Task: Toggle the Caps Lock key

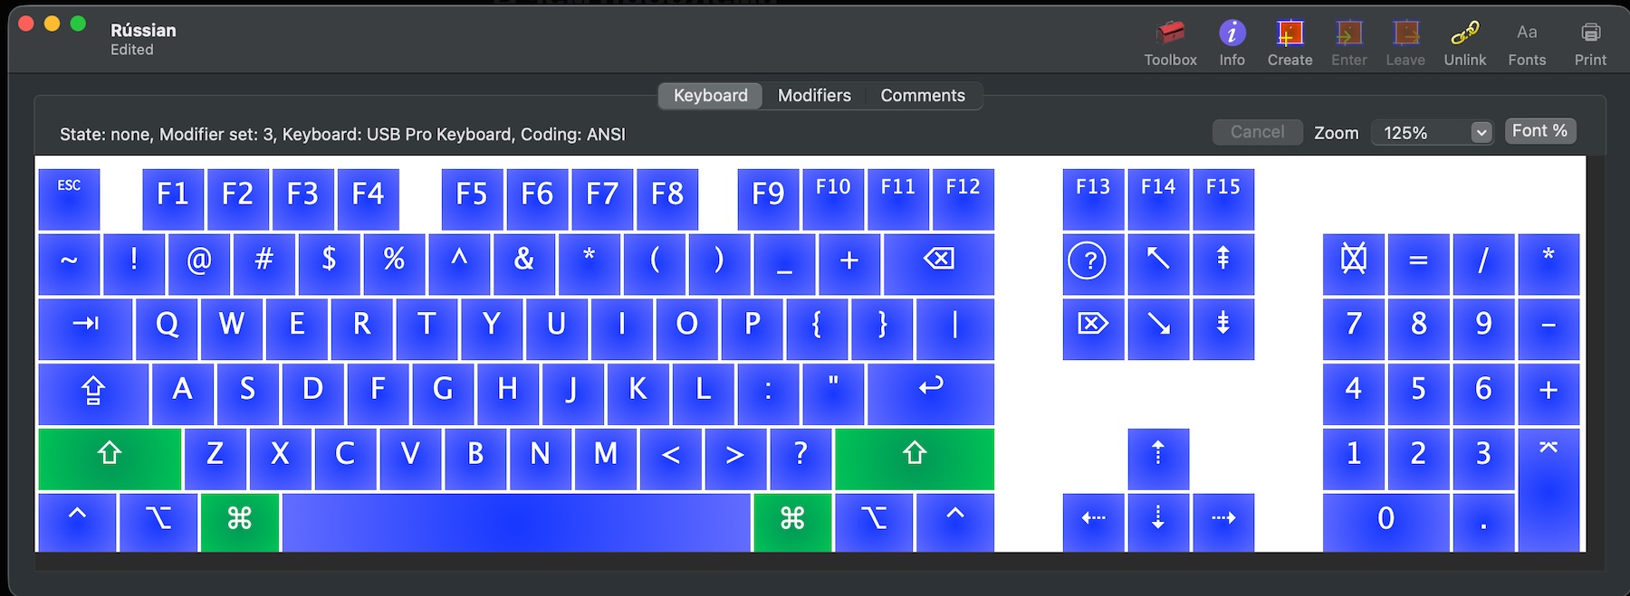Action: (93, 393)
